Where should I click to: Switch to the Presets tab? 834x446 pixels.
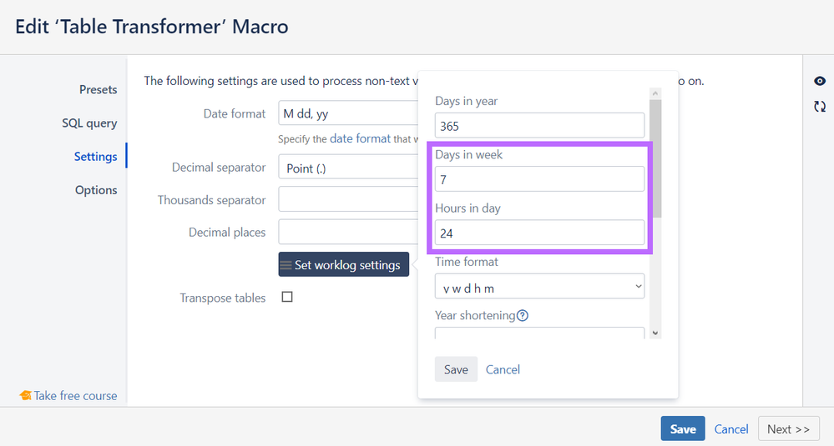pyautogui.click(x=98, y=89)
